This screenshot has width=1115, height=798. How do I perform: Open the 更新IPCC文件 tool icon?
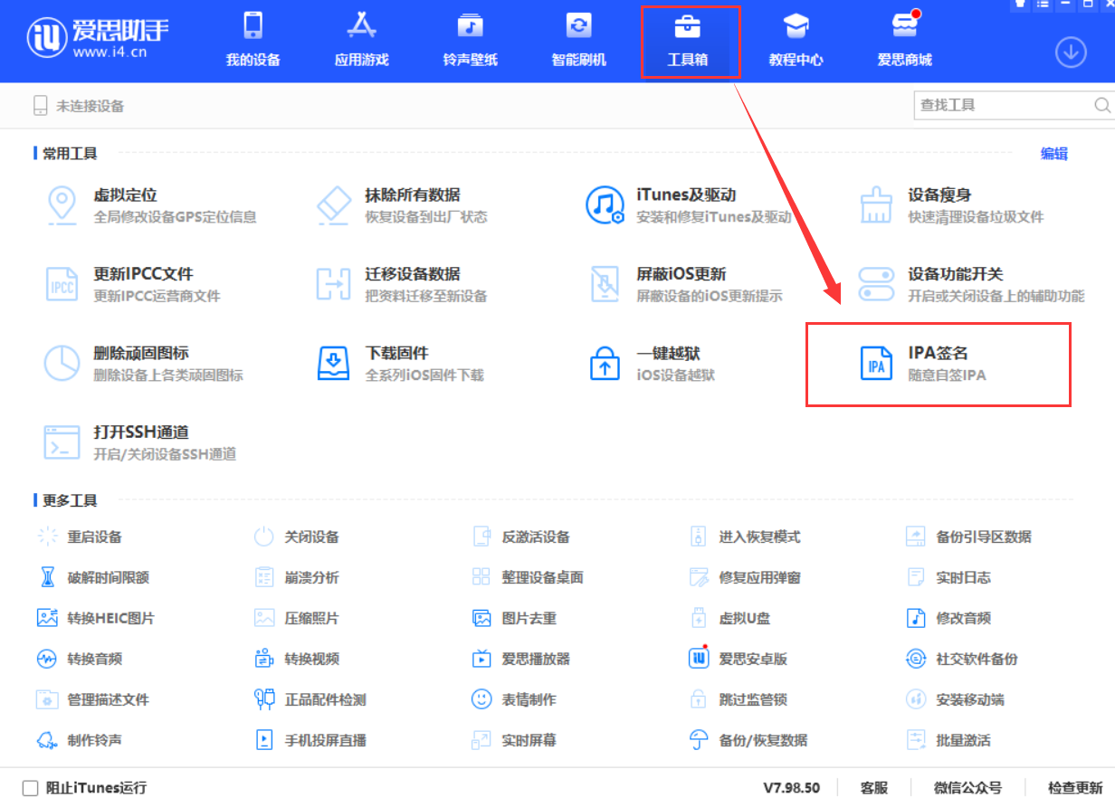[x=62, y=284]
